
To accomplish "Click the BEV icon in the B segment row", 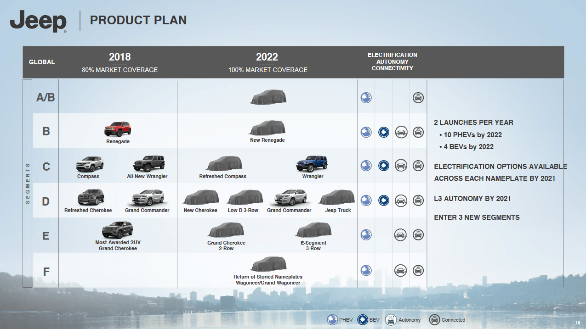I will (x=384, y=132).
